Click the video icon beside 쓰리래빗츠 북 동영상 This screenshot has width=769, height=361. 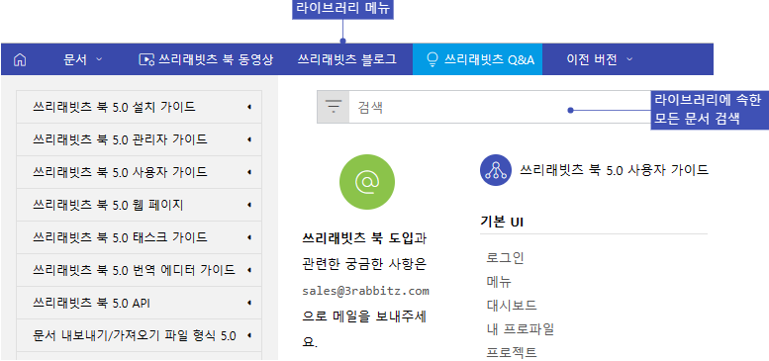146,59
